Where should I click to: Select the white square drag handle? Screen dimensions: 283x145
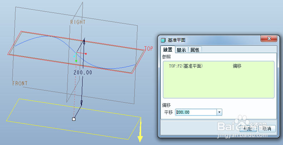click(x=74, y=119)
